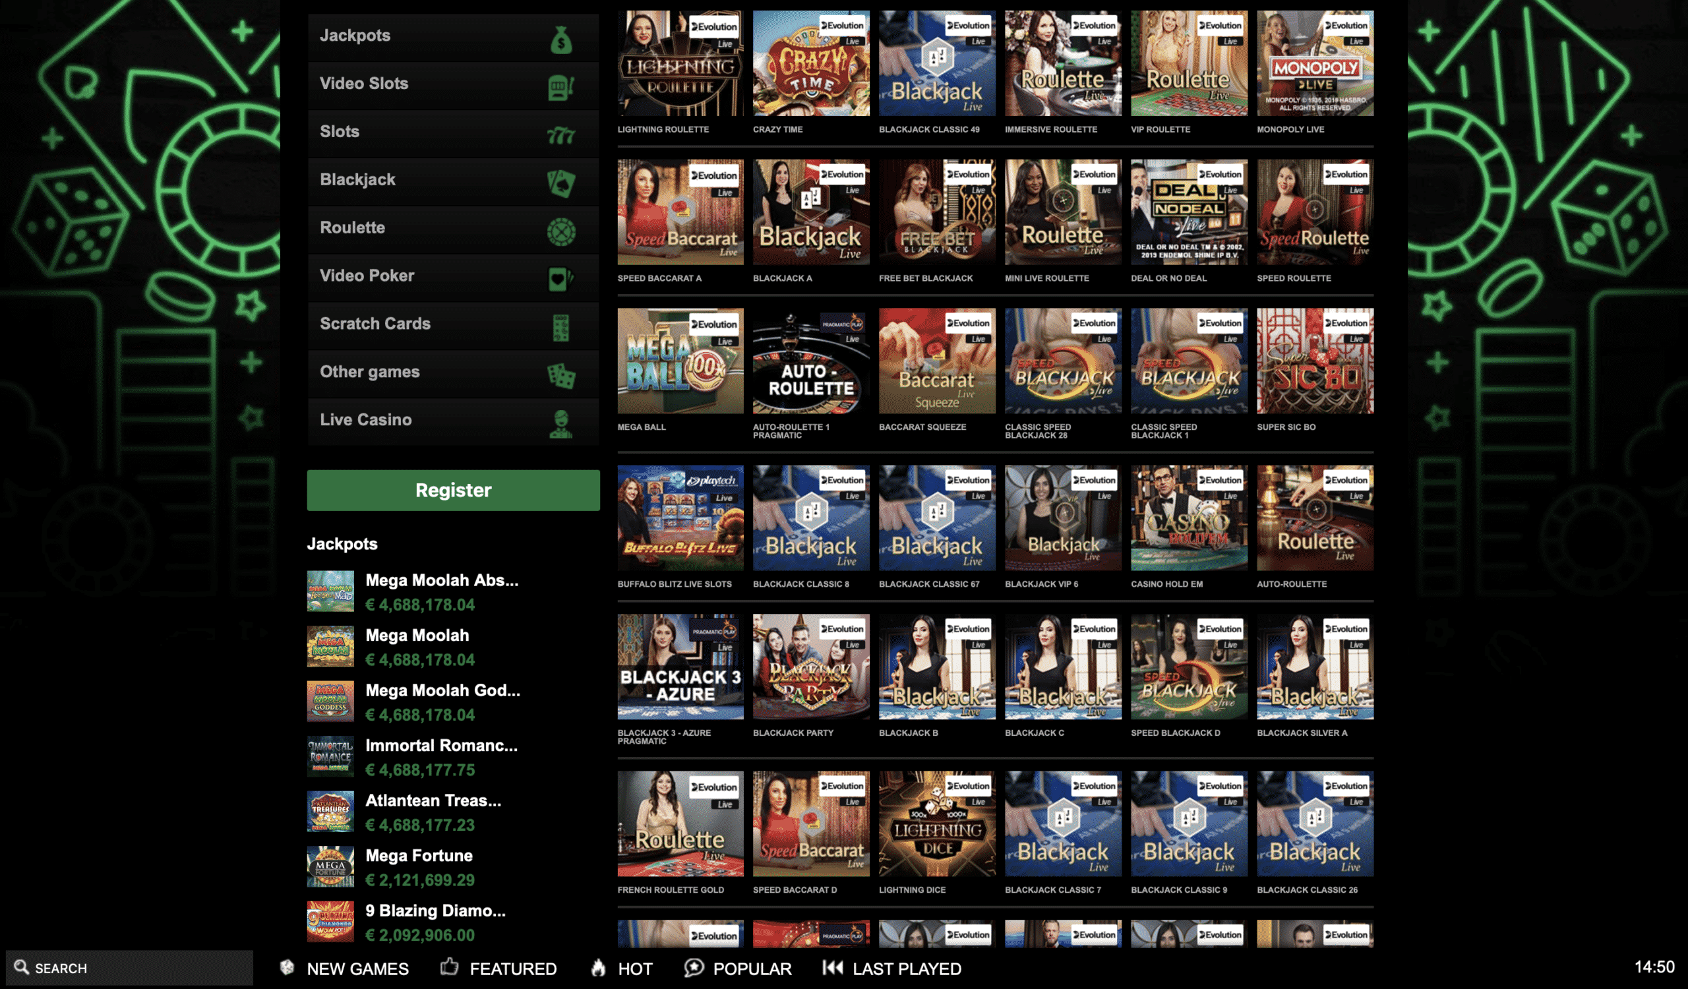Click the Search input field
The height and width of the screenshot is (989, 1688).
click(129, 968)
